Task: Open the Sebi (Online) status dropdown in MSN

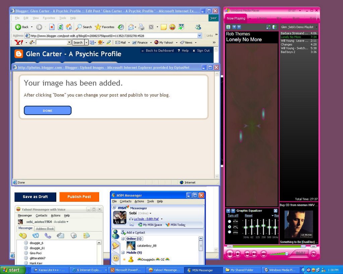Action: pyautogui.click(x=150, y=213)
